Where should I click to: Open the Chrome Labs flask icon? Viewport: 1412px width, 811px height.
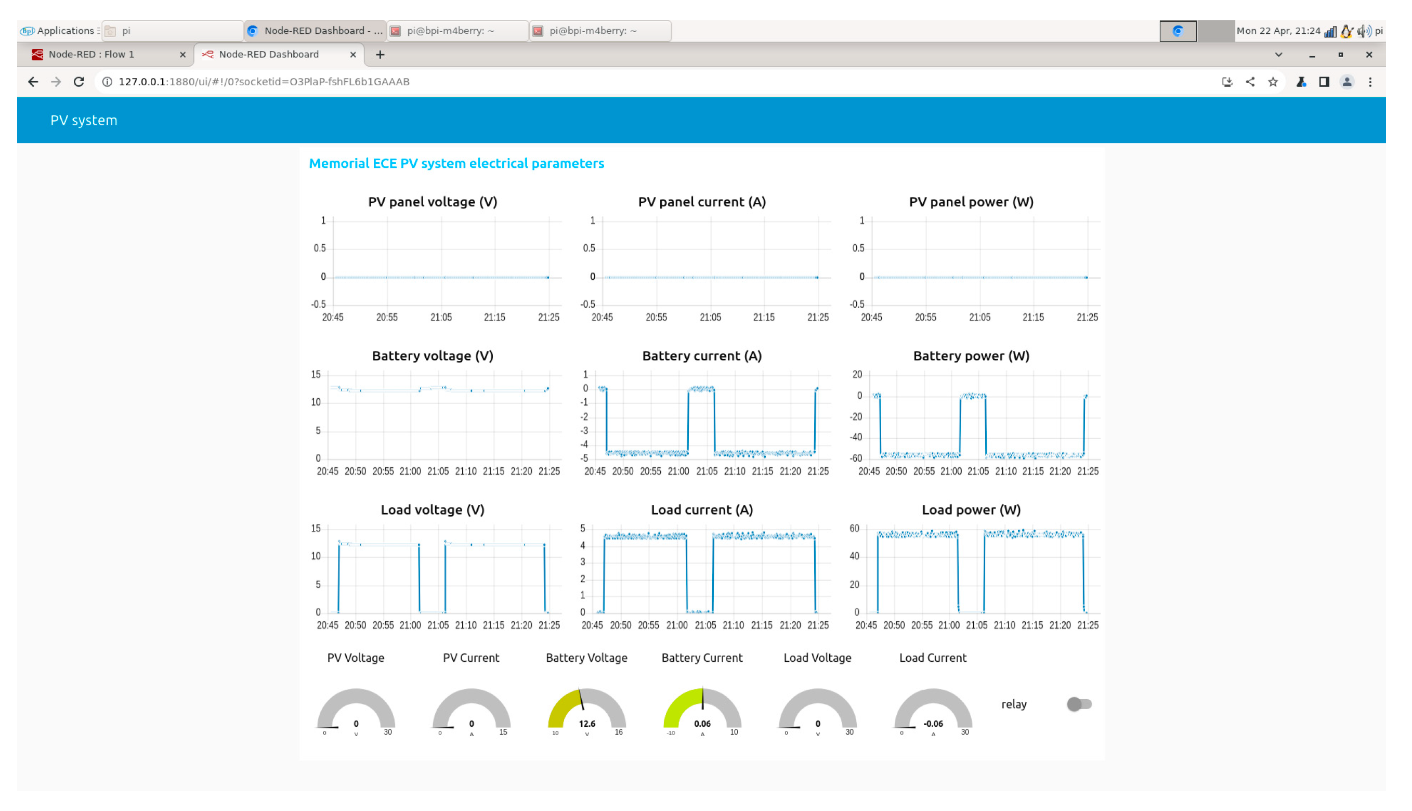coord(1301,82)
